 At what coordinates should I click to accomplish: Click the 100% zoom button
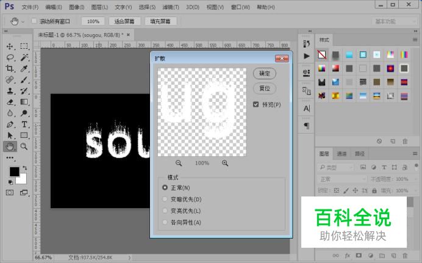93,21
